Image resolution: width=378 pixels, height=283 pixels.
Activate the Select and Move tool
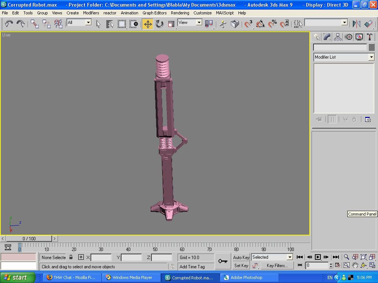coord(148,24)
